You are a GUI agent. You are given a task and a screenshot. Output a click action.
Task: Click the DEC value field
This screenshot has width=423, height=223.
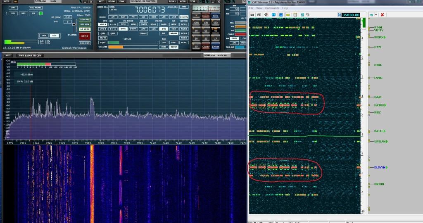[68, 21]
